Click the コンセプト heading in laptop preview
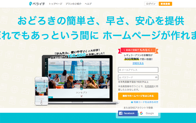The height and width of the screenshot is (123, 196). click(x=81, y=93)
